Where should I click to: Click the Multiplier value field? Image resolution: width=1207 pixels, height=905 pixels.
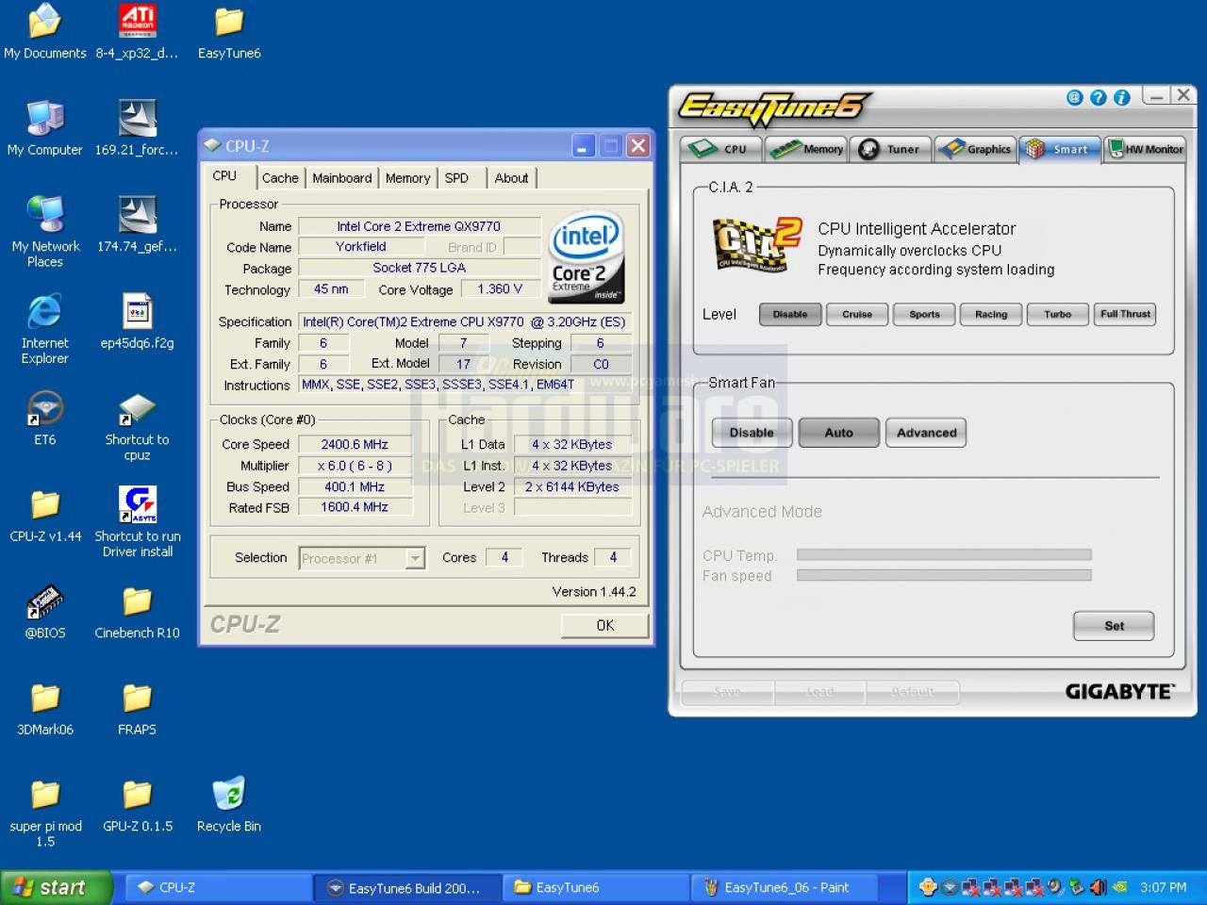point(355,466)
